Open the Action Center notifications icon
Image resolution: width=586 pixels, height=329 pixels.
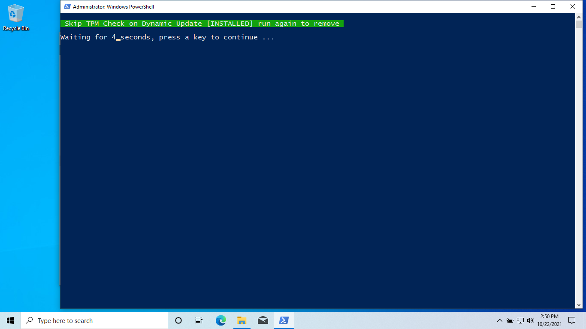pos(571,320)
